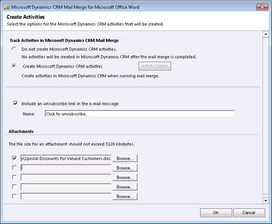
Task: Click the third attachment path field
Action: pyautogui.click(x=66, y=177)
